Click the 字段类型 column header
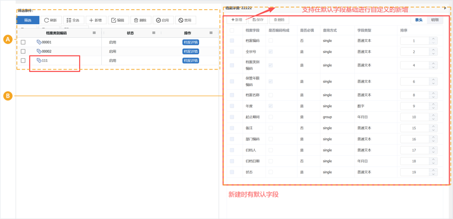The height and width of the screenshot is (219, 453). point(364,30)
